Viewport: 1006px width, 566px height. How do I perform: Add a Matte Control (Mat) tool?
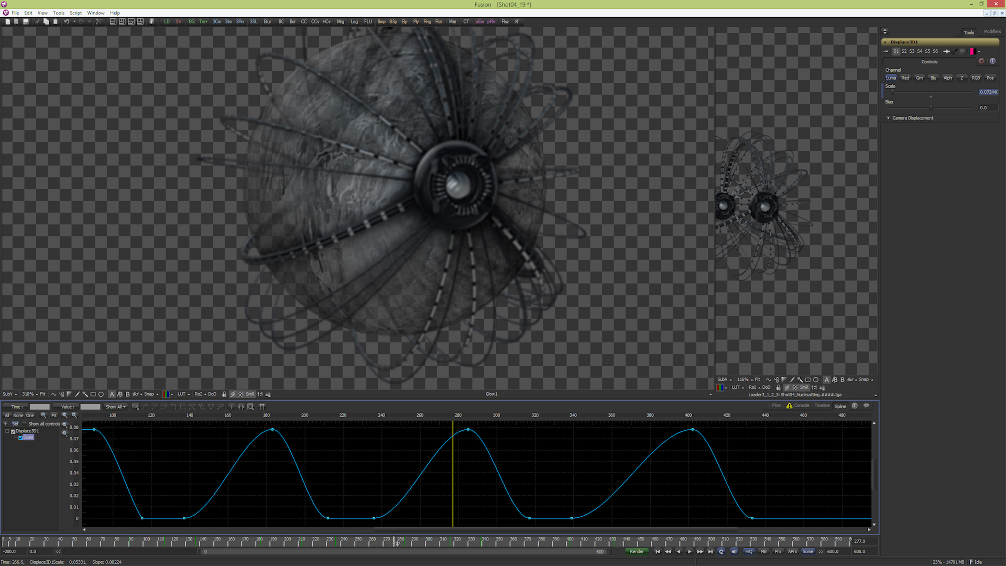point(453,21)
